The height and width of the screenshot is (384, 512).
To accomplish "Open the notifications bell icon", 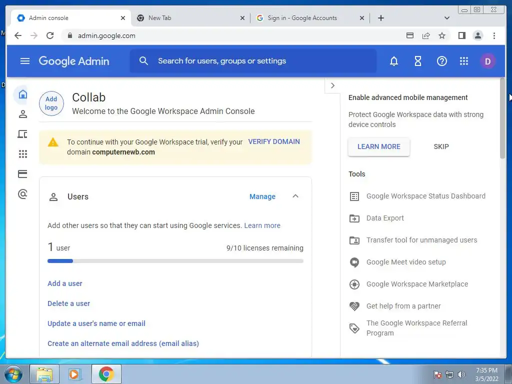I will 394,61.
